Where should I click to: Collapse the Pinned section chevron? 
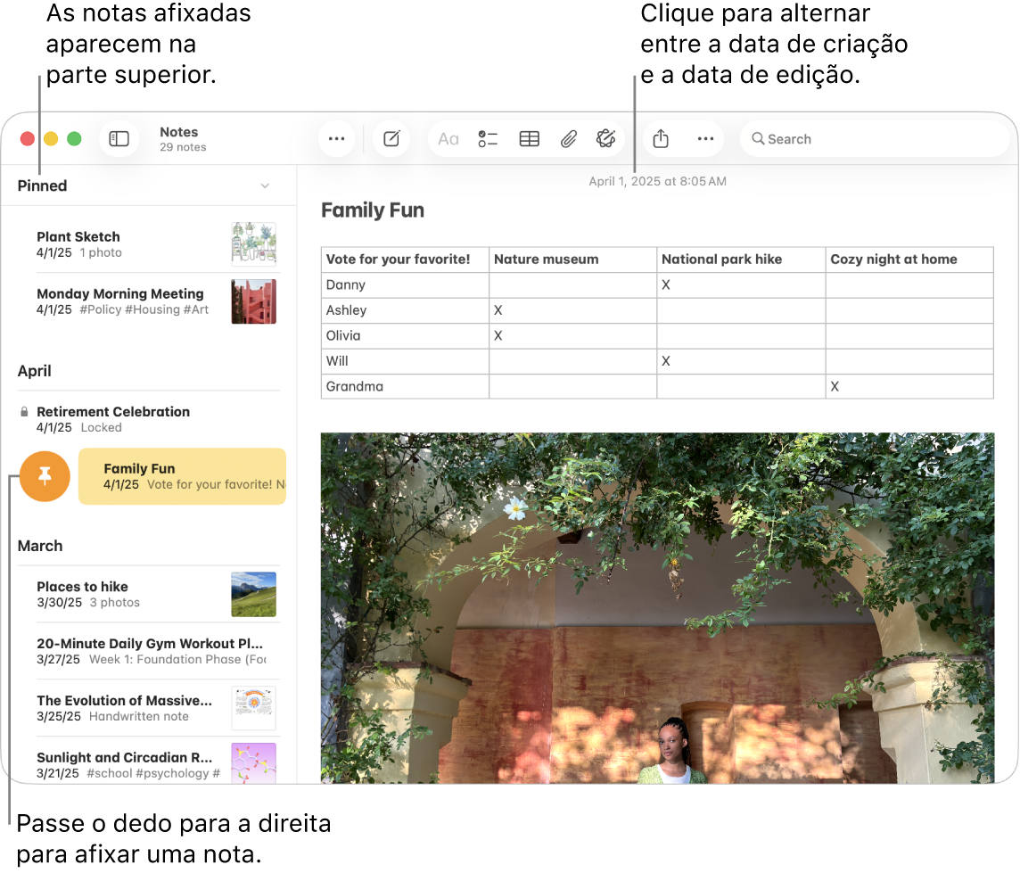point(265,185)
